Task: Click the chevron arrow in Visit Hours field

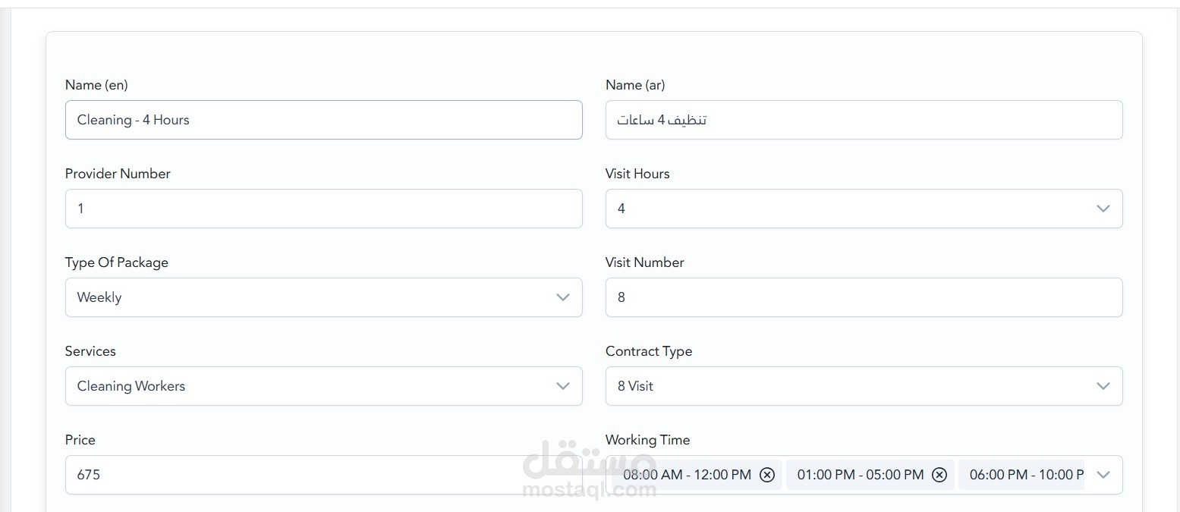Action: [1103, 209]
